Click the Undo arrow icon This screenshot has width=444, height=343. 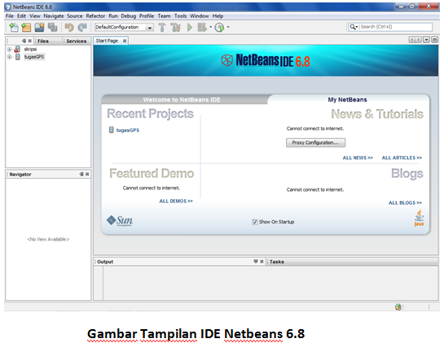pyautogui.click(x=69, y=28)
